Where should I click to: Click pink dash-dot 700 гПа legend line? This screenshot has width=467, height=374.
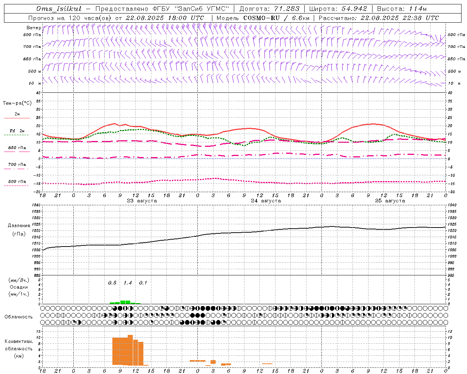coord(16,169)
